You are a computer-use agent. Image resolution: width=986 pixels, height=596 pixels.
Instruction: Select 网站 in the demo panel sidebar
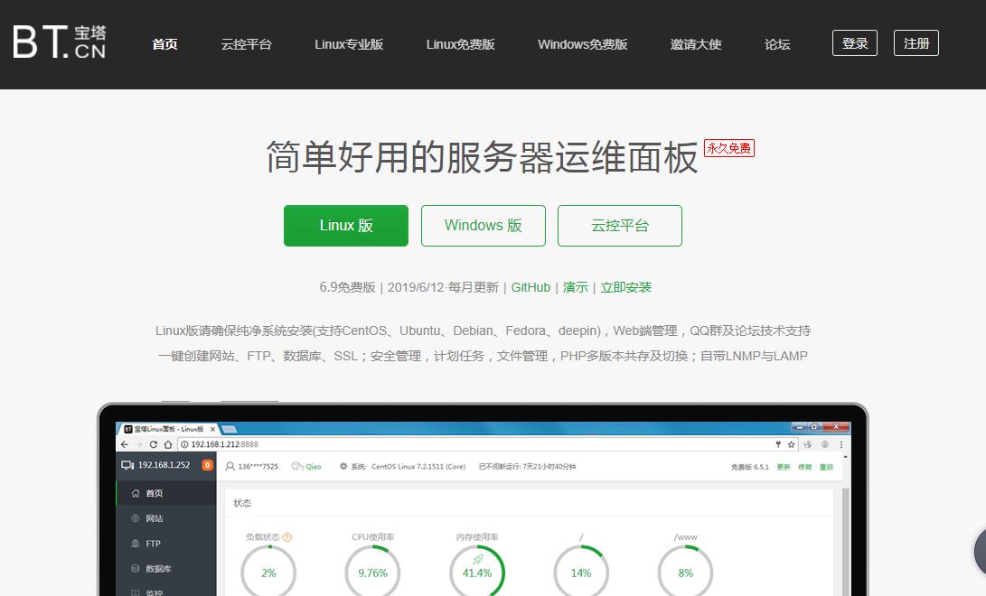[x=166, y=518]
